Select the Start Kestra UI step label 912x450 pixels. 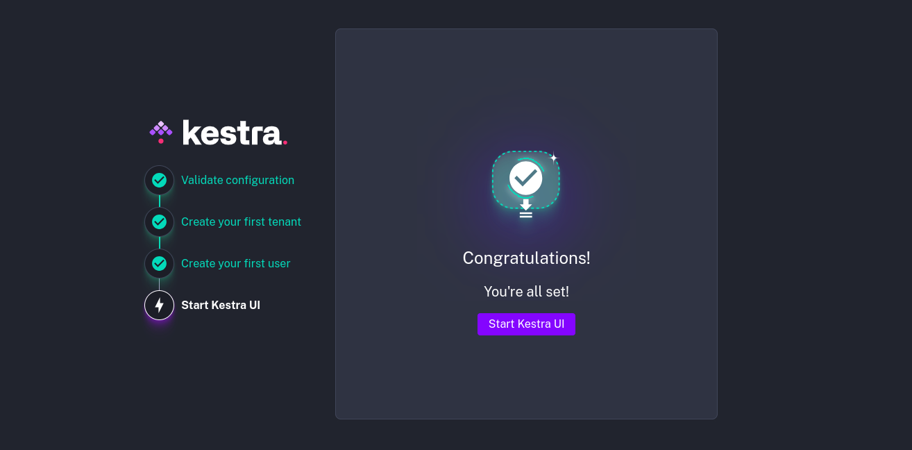tap(221, 306)
